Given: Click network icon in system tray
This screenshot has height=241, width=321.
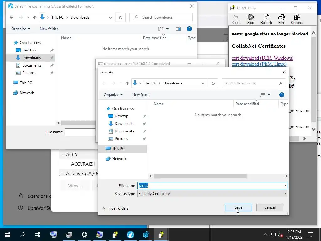Looking at the screenshot, I should pos(273,235).
